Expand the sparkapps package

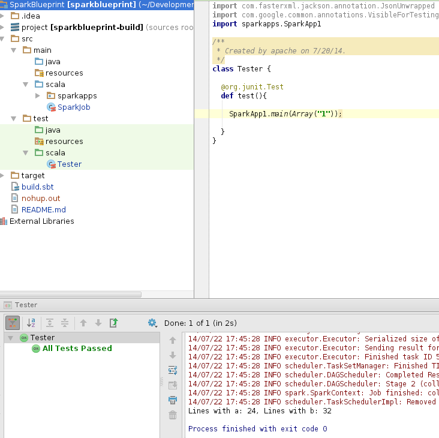coord(38,96)
